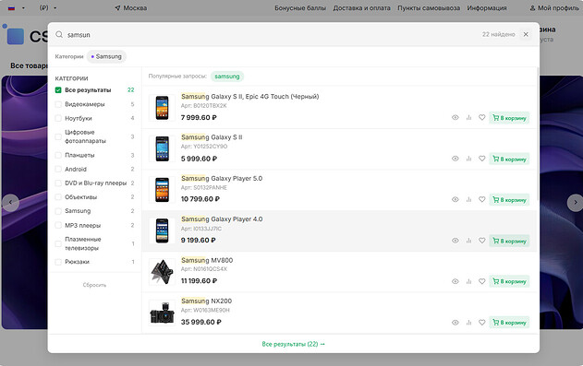Viewport: 583px width, 366px height.
Task: Check the Ноутбуки category filter
Action: pyautogui.click(x=58, y=118)
